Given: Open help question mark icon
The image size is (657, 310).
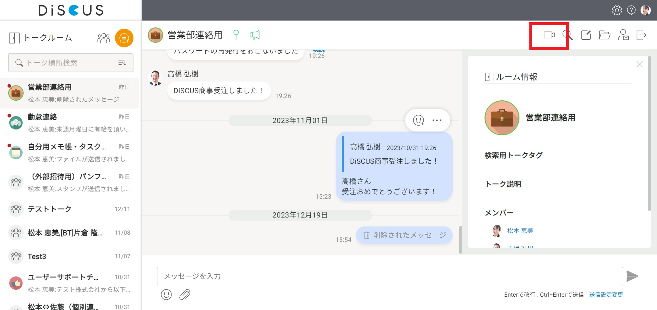Looking at the screenshot, I should (x=631, y=10).
